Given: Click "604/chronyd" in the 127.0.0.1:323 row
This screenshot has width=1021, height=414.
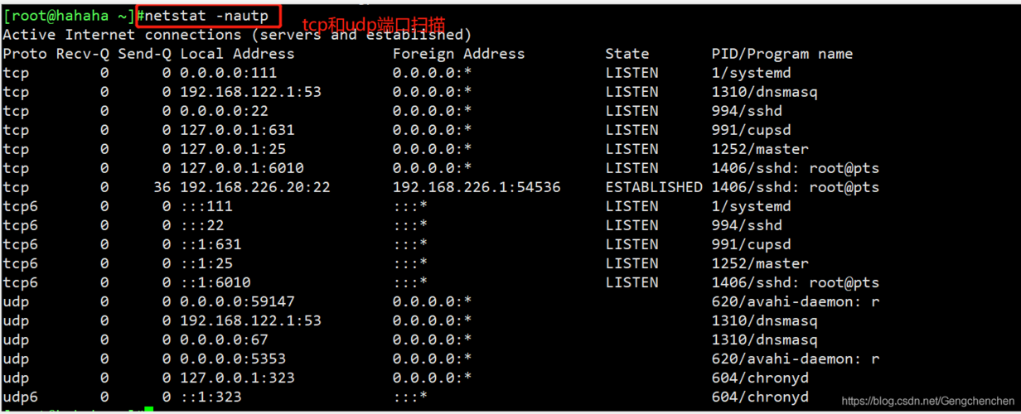Looking at the screenshot, I should tap(760, 378).
